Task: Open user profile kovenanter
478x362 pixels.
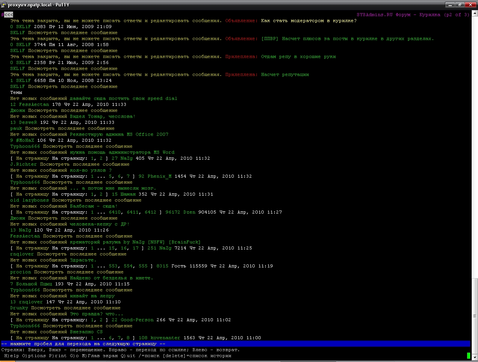Action: pos(165,338)
